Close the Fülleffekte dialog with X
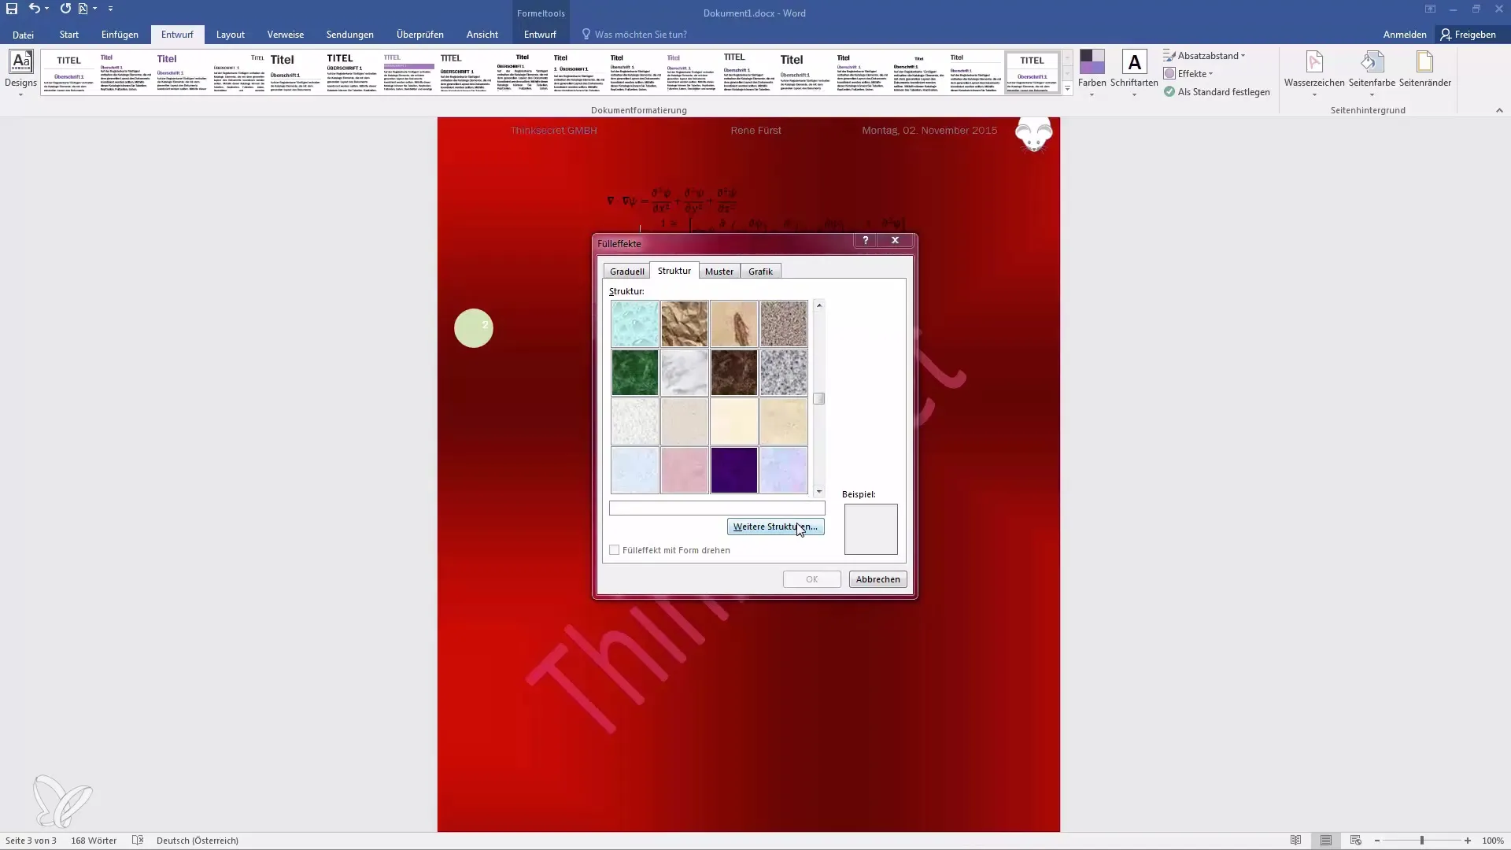The height and width of the screenshot is (850, 1511). (895, 240)
